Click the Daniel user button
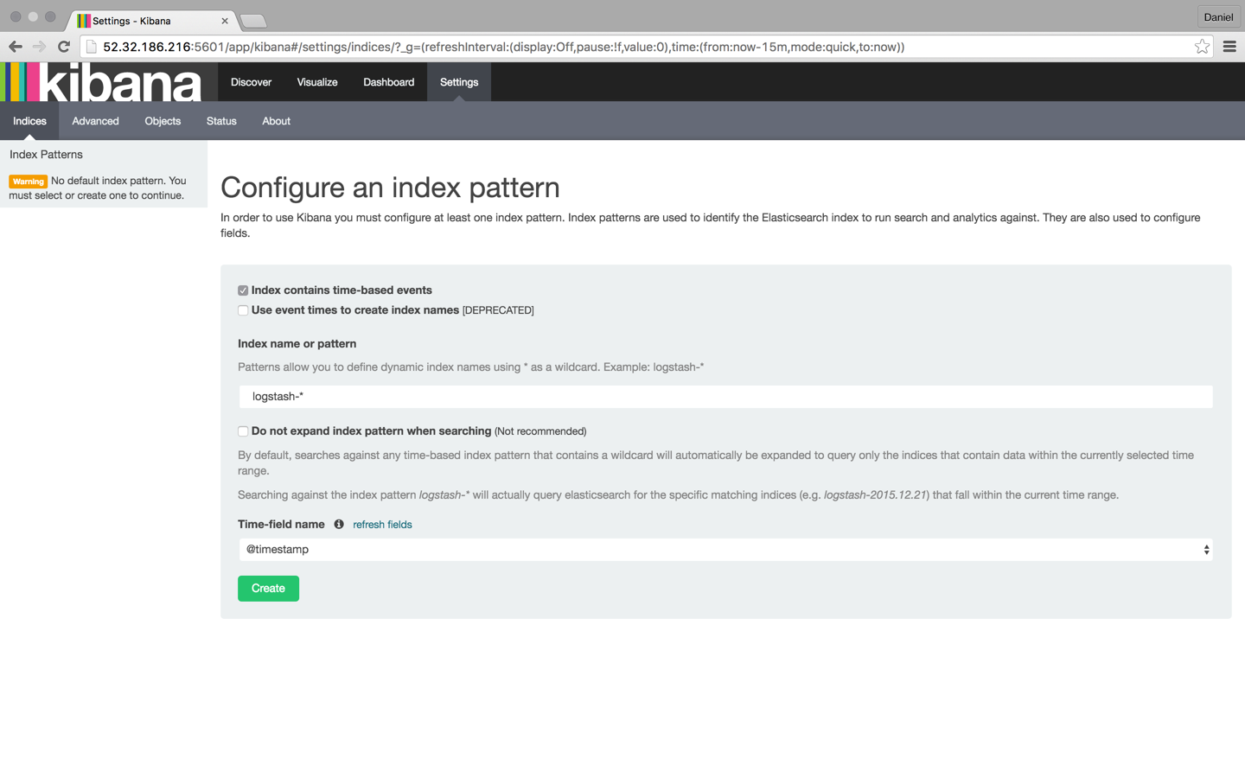This screenshot has width=1245, height=778. [1218, 16]
